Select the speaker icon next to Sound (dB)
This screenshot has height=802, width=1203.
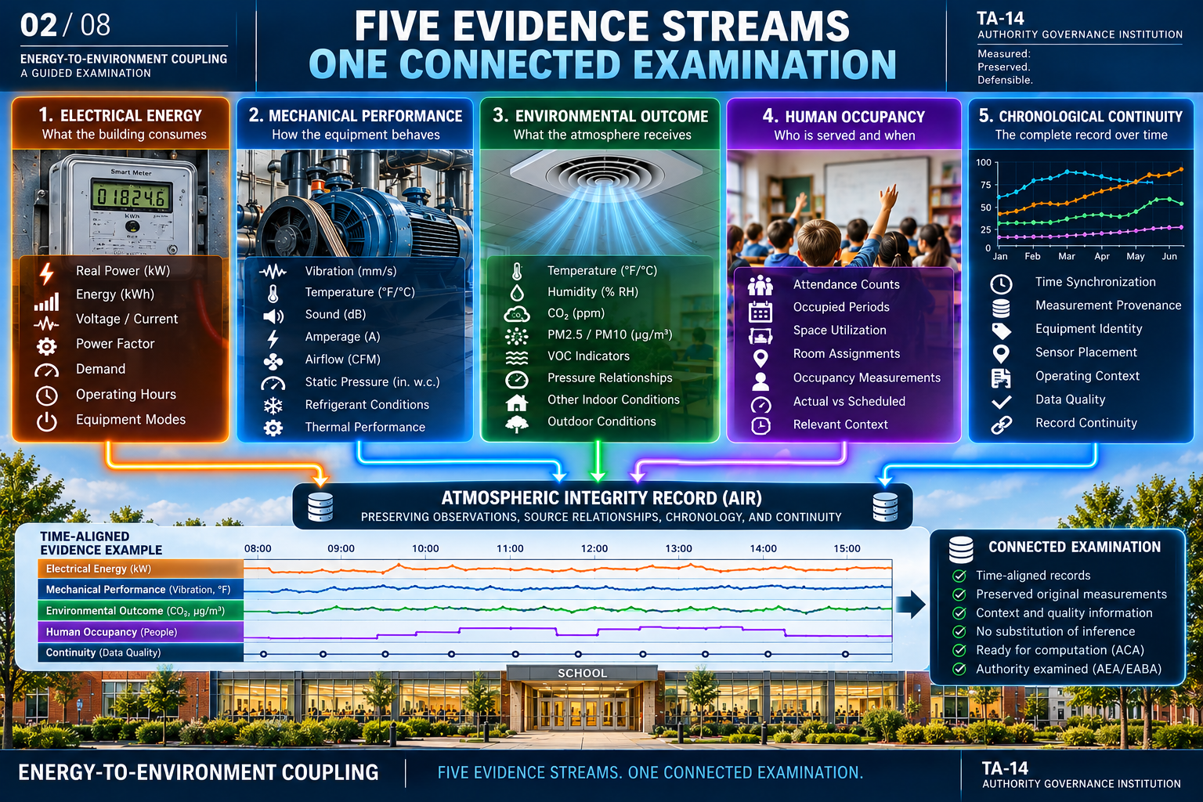click(273, 316)
